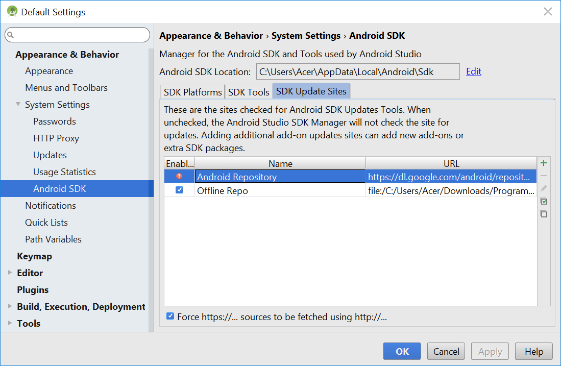Collapse the System Settings section

click(x=18, y=104)
